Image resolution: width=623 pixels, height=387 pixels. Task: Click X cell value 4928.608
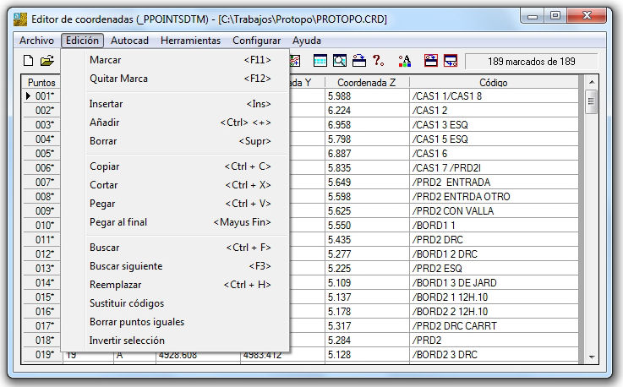(198, 357)
